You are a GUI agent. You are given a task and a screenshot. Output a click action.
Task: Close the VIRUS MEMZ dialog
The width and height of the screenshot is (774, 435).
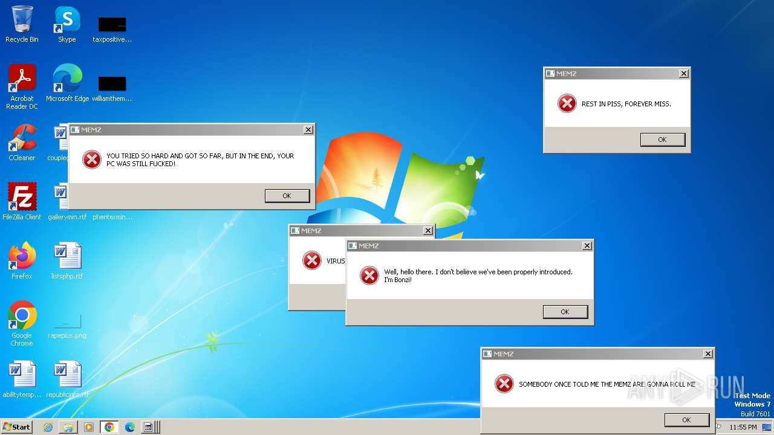point(428,231)
